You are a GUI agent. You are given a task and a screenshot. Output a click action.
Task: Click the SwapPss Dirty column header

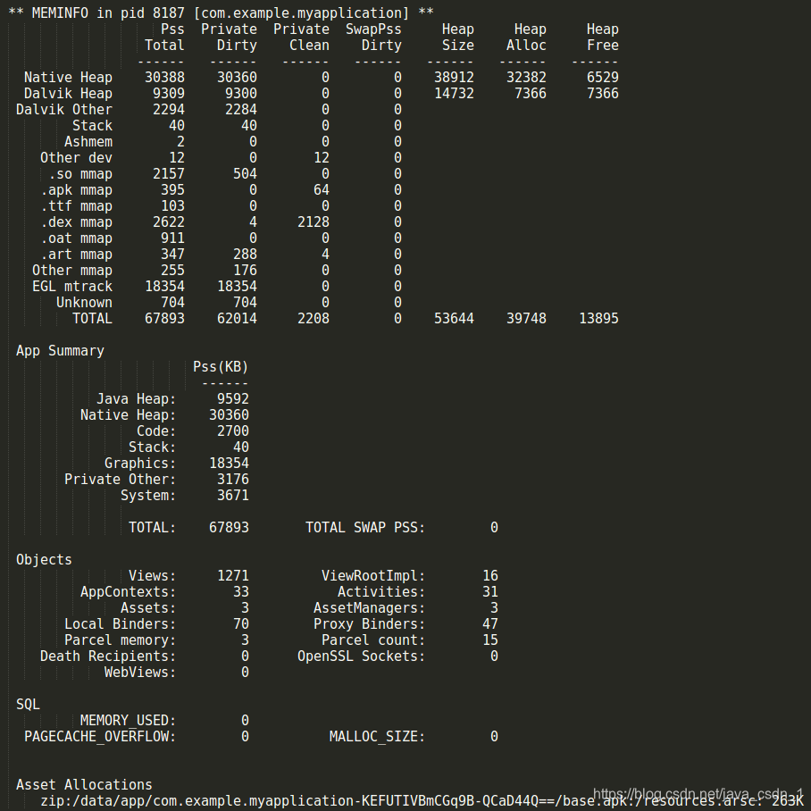click(373, 38)
